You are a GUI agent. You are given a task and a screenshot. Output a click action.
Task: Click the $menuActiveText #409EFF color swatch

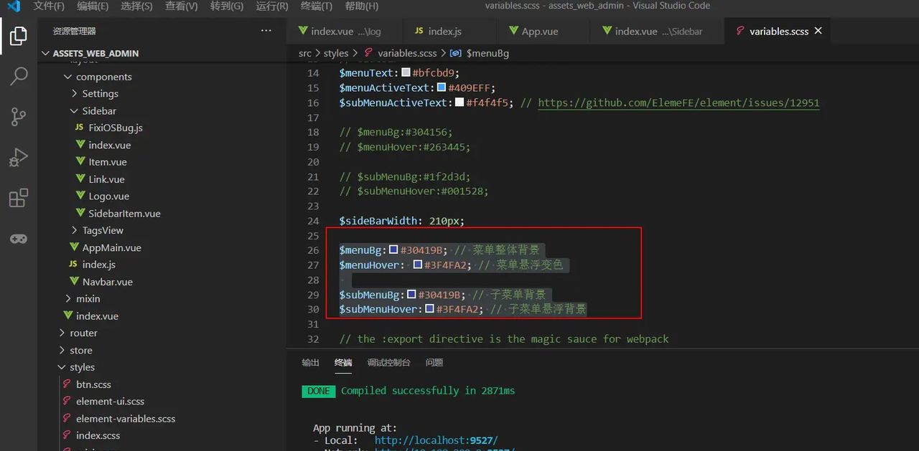(442, 87)
